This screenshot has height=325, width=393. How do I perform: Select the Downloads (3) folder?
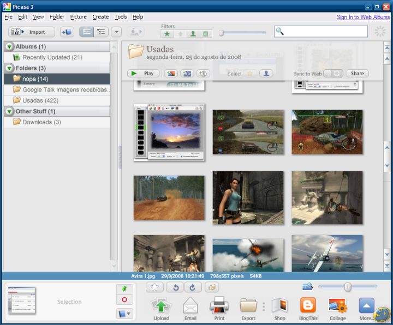coord(57,122)
